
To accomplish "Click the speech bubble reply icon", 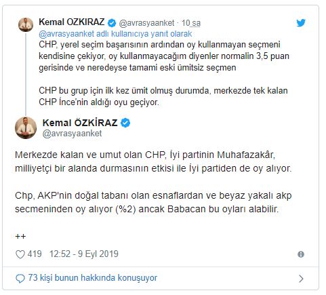I will (x=20, y=279).
